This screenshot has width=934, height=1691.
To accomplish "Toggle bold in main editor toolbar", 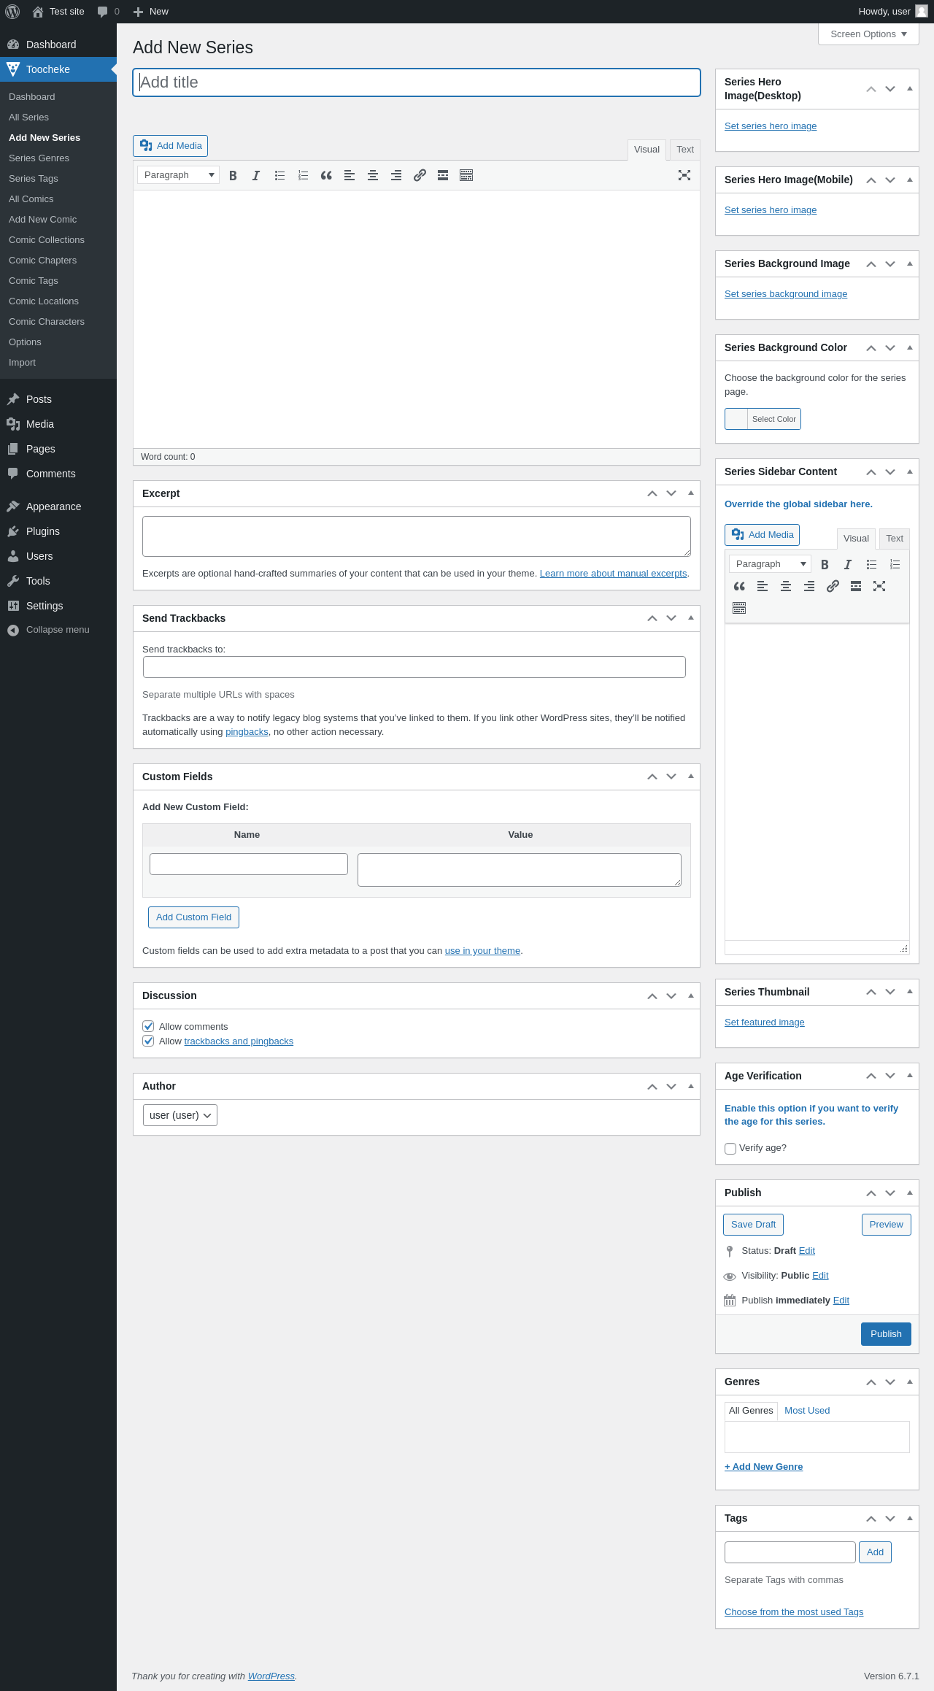I will click(x=233, y=175).
